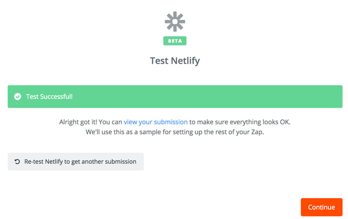Image resolution: width=348 pixels, height=219 pixels.
Task: Click the white checkmark success icon
Action: coord(17,97)
